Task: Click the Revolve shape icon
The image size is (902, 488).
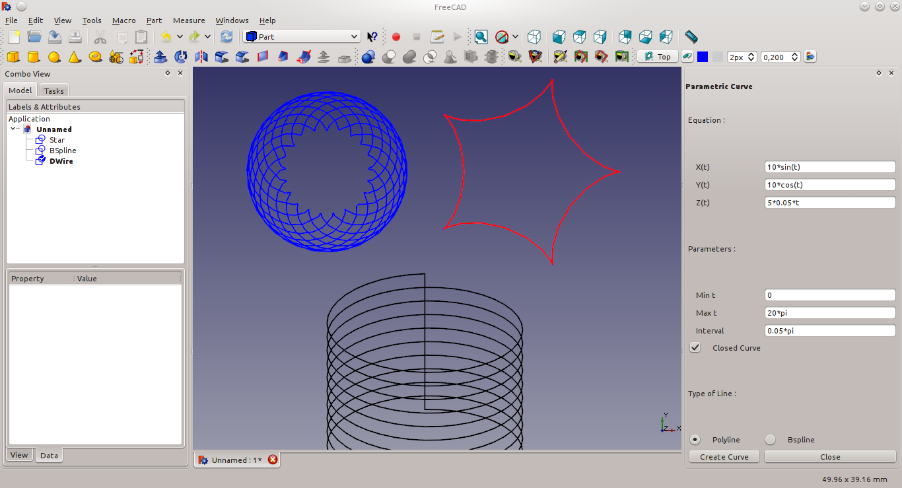Action: click(x=181, y=57)
